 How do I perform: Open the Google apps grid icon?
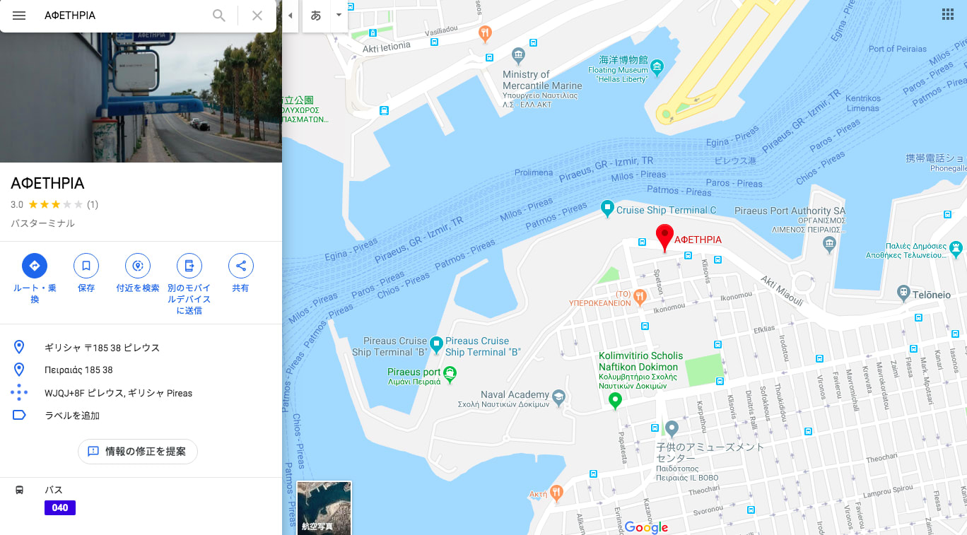(948, 15)
